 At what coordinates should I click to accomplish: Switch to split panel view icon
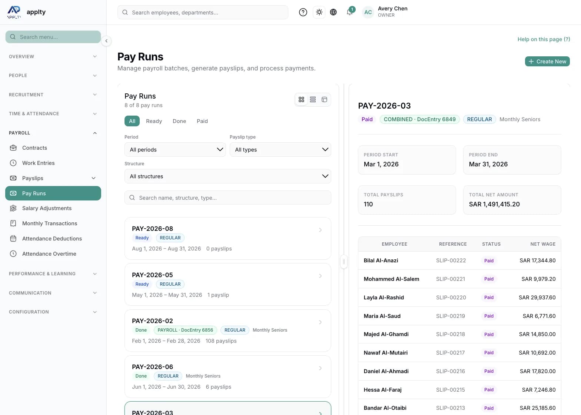(324, 100)
